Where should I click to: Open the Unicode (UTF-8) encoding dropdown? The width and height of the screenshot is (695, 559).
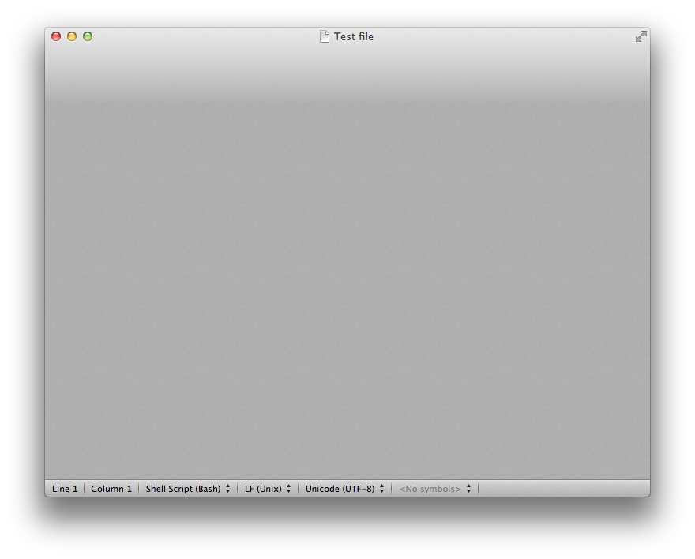coord(345,489)
